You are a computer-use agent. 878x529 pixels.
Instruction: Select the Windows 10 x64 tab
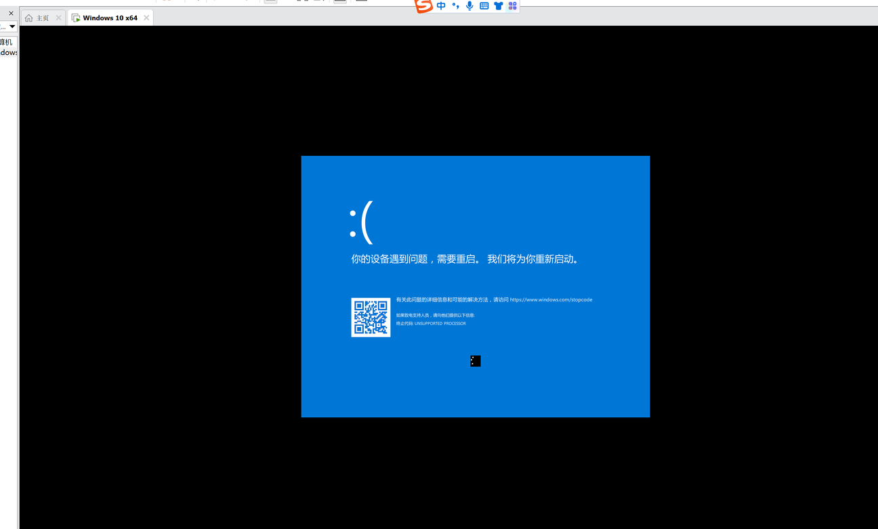(x=110, y=18)
